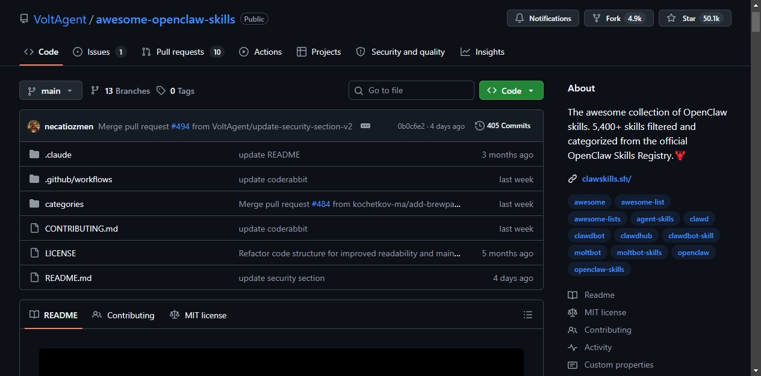The width and height of the screenshot is (761, 376).
Task: Click the fork icon in Fork button
Action: pyautogui.click(x=597, y=19)
